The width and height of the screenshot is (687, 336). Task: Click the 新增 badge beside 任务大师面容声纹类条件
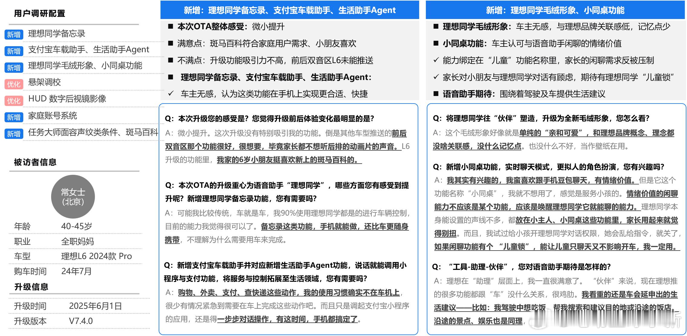[x=14, y=134]
